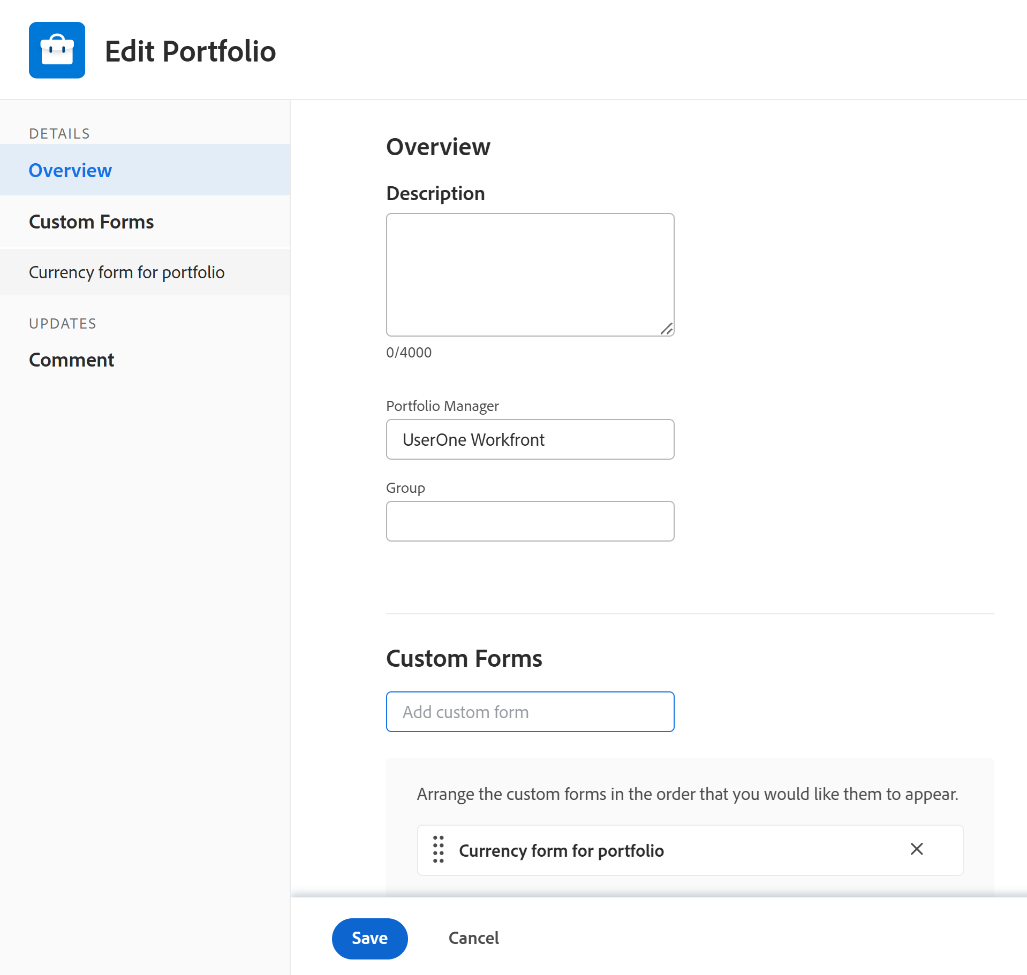
Task: Cancel editing the portfolio
Action: click(473, 938)
